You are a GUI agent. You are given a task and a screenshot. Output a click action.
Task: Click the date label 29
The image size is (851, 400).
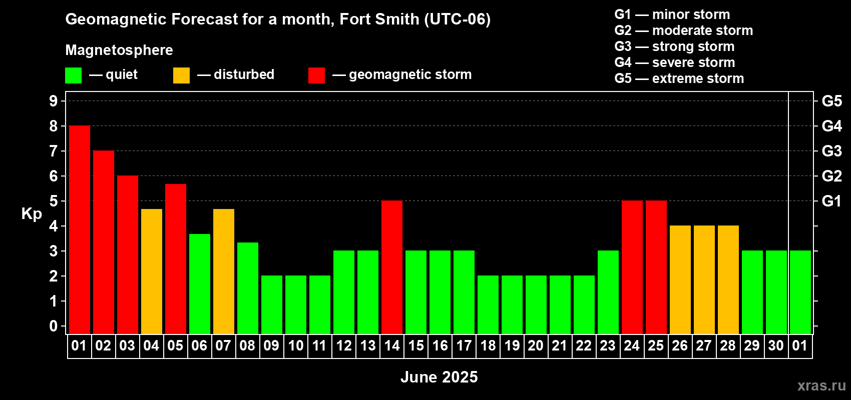coord(752,345)
